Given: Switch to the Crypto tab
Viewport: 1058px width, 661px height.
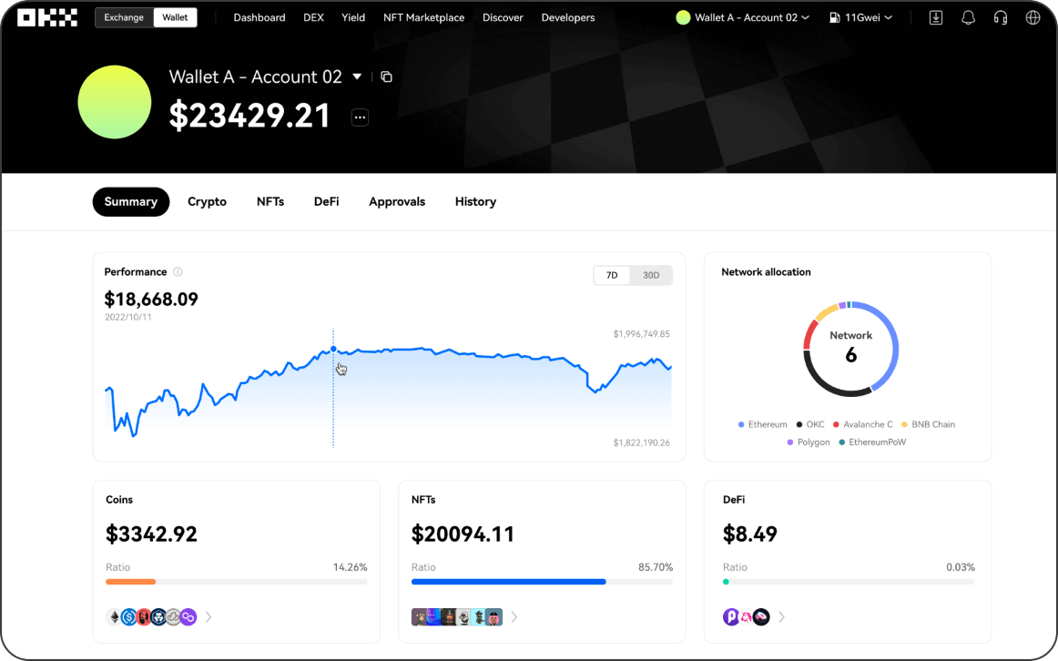Looking at the screenshot, I should point(207,201).
